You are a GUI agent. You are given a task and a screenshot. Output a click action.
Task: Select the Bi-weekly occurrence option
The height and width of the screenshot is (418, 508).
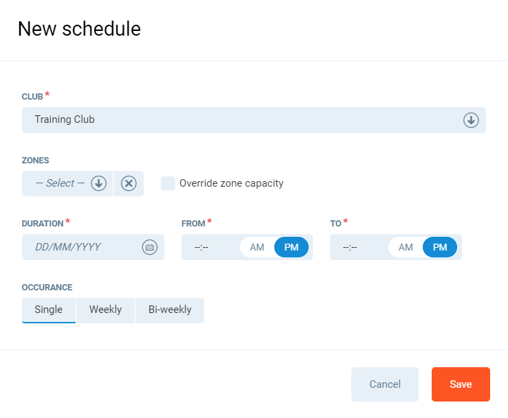click(x=170, y=310)
